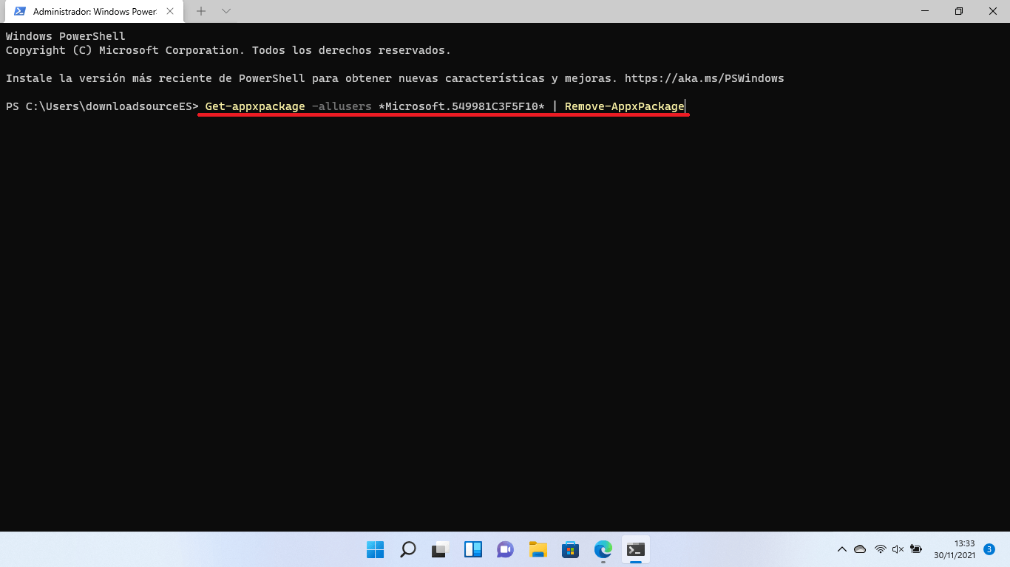Click the Windows PowerShell header line

click(x=66, y=36)
